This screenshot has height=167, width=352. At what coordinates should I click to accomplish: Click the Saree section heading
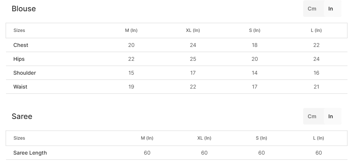22,116
